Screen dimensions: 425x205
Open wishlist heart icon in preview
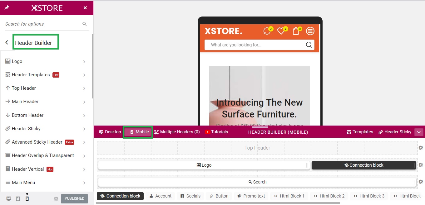(282, 31)
